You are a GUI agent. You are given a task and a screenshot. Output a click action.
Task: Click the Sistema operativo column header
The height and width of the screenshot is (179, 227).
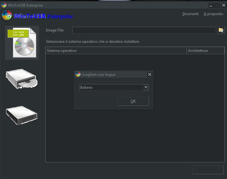pyautogui.click(x=116, y=51)
